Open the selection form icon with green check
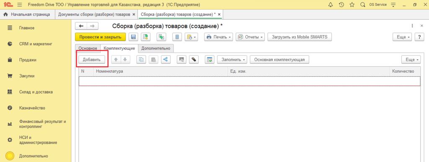This screenshot has height=162, width=429. (x=209, y=59)
